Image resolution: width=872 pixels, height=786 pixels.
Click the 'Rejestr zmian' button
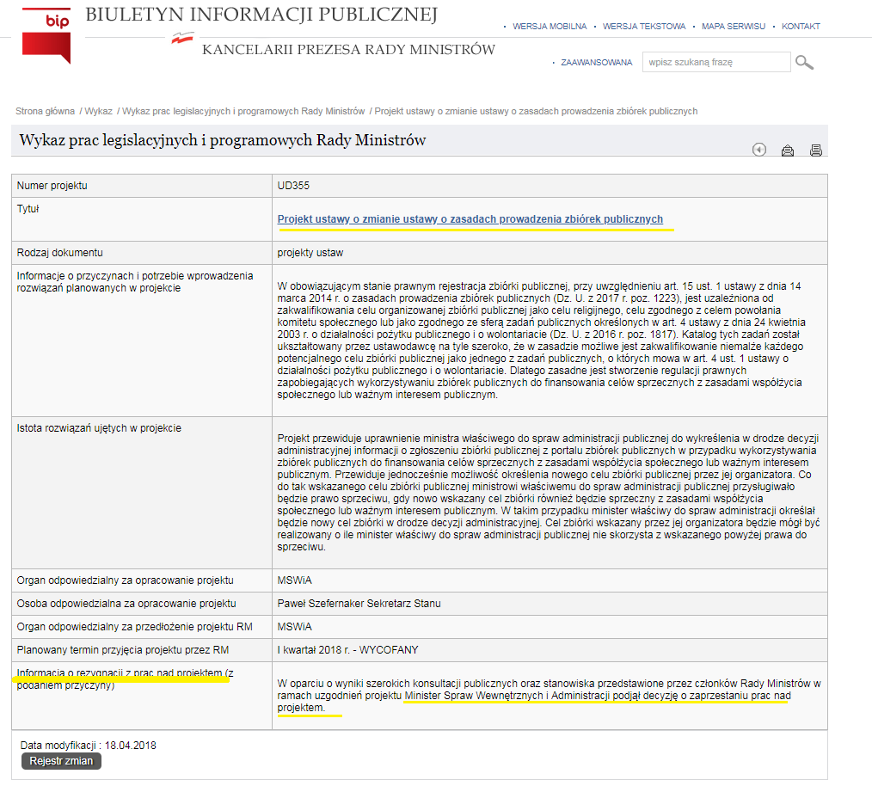pos(61,761)
